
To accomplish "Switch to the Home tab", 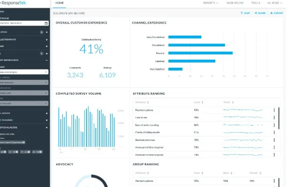I will pos(59,3).
